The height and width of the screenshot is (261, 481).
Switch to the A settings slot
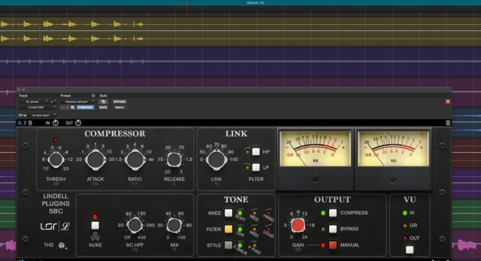(x=20, y=123)
